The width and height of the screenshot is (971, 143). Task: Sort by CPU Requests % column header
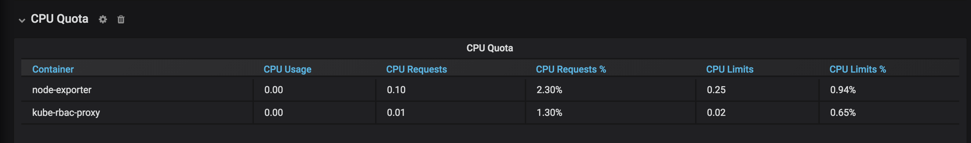pos(571,69)
